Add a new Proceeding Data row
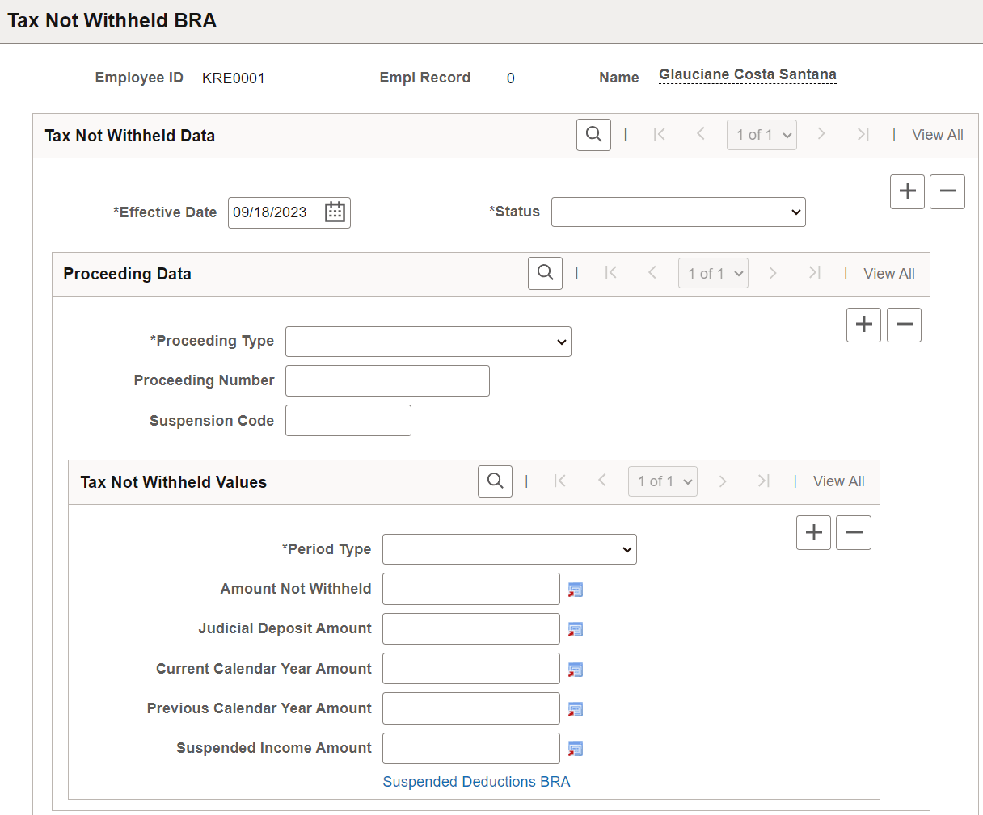This screenshot has height=815, width=983. (x=863, y=325)
